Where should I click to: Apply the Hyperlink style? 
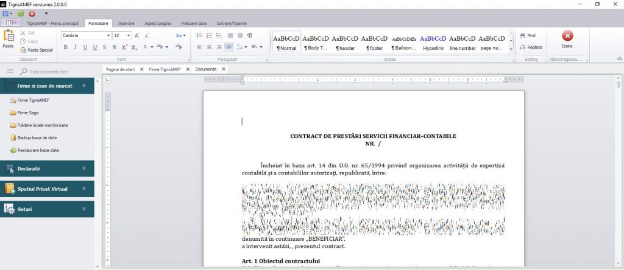pyautogui.click(x=433, y=42)
